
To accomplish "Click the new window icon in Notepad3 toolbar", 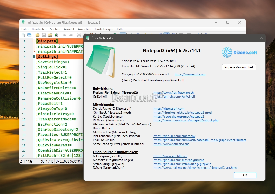I will pyautogui.click(x=29, y=35).
